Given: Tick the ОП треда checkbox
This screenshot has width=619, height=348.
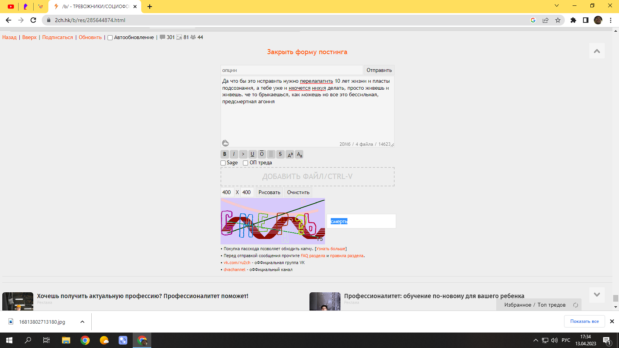Looking at the screenshot, I should (246, 163).
